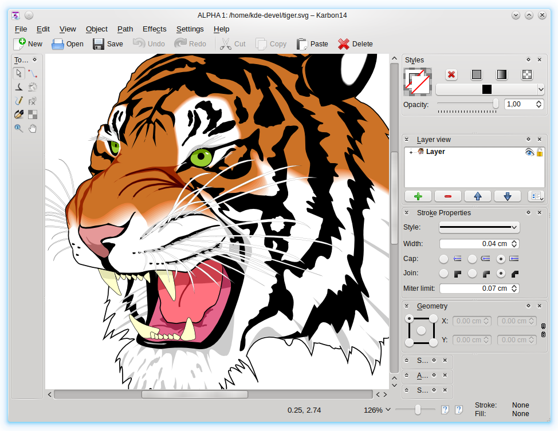Open the stroke Style line dropdown
The image size is (558, 431).
point(480,227)
